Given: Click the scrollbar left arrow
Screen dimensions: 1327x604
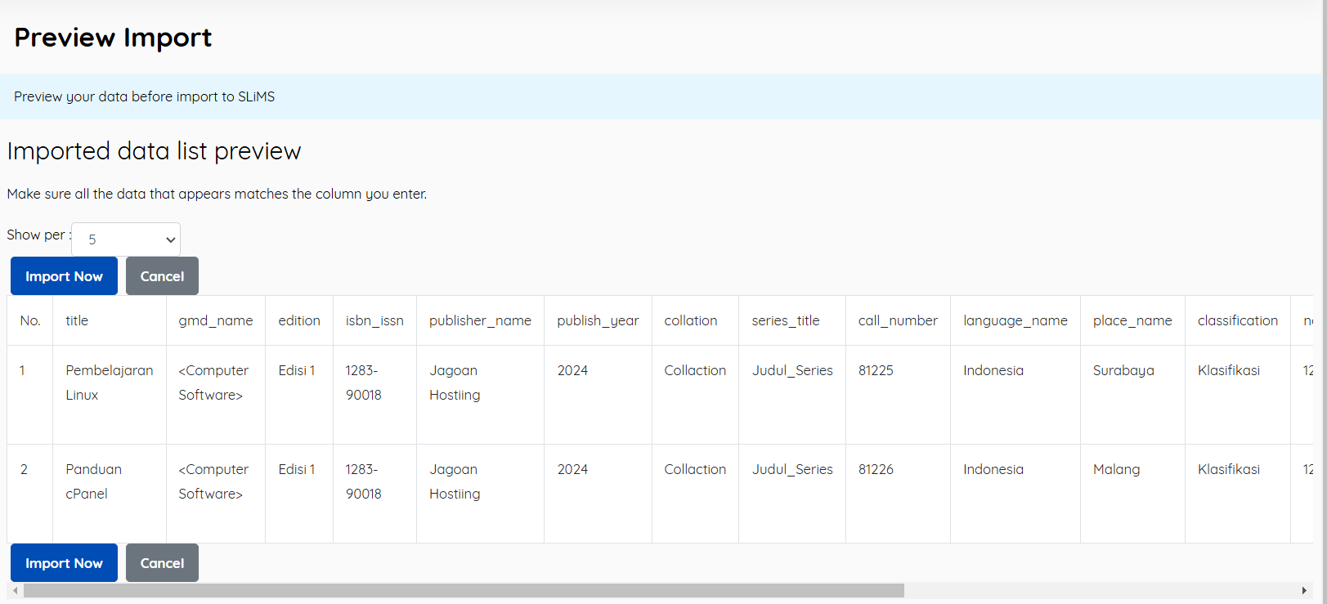Looking at the screenshot, I should pos(15,590).
